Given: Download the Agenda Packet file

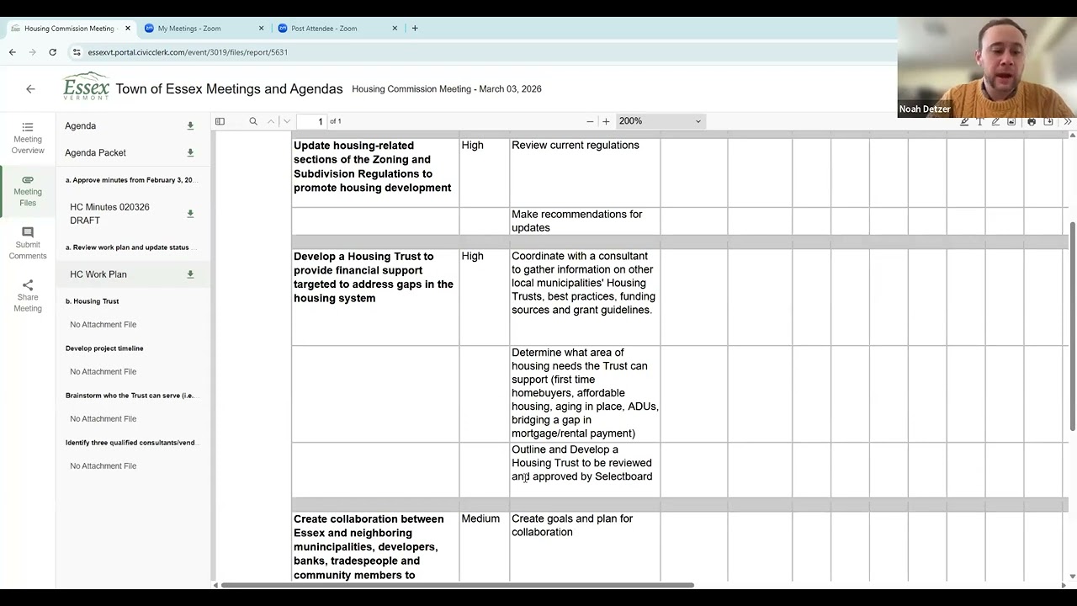Looking at the screenshot, I should pos(190,153).
